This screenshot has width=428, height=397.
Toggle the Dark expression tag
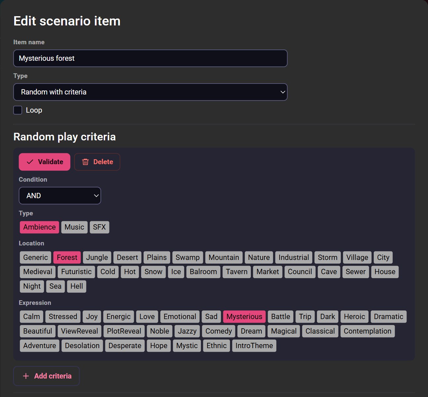click(x=328, y=317)
